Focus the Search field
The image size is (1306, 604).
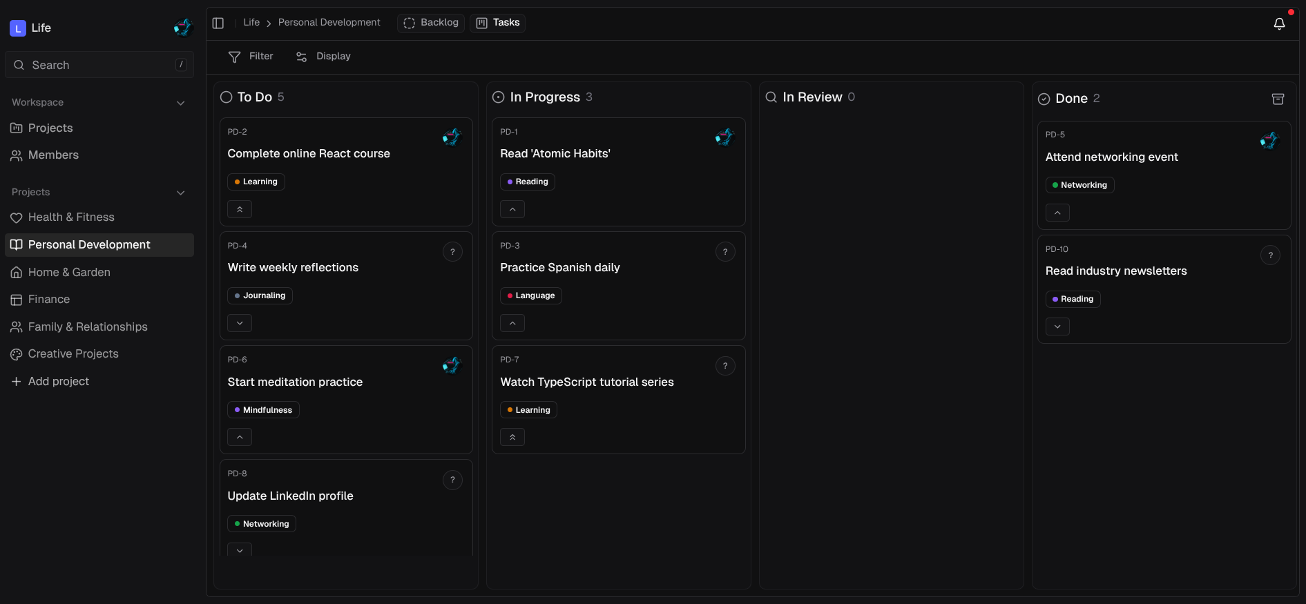click(99, 65)
